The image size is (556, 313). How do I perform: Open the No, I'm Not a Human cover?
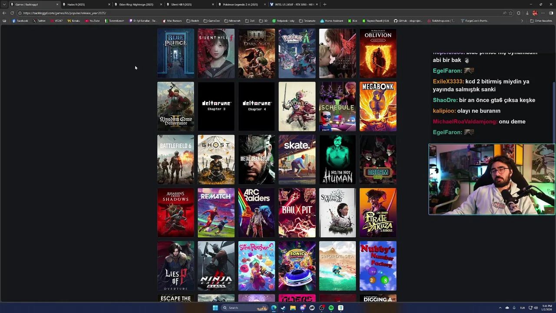click(x=338, y=160)
